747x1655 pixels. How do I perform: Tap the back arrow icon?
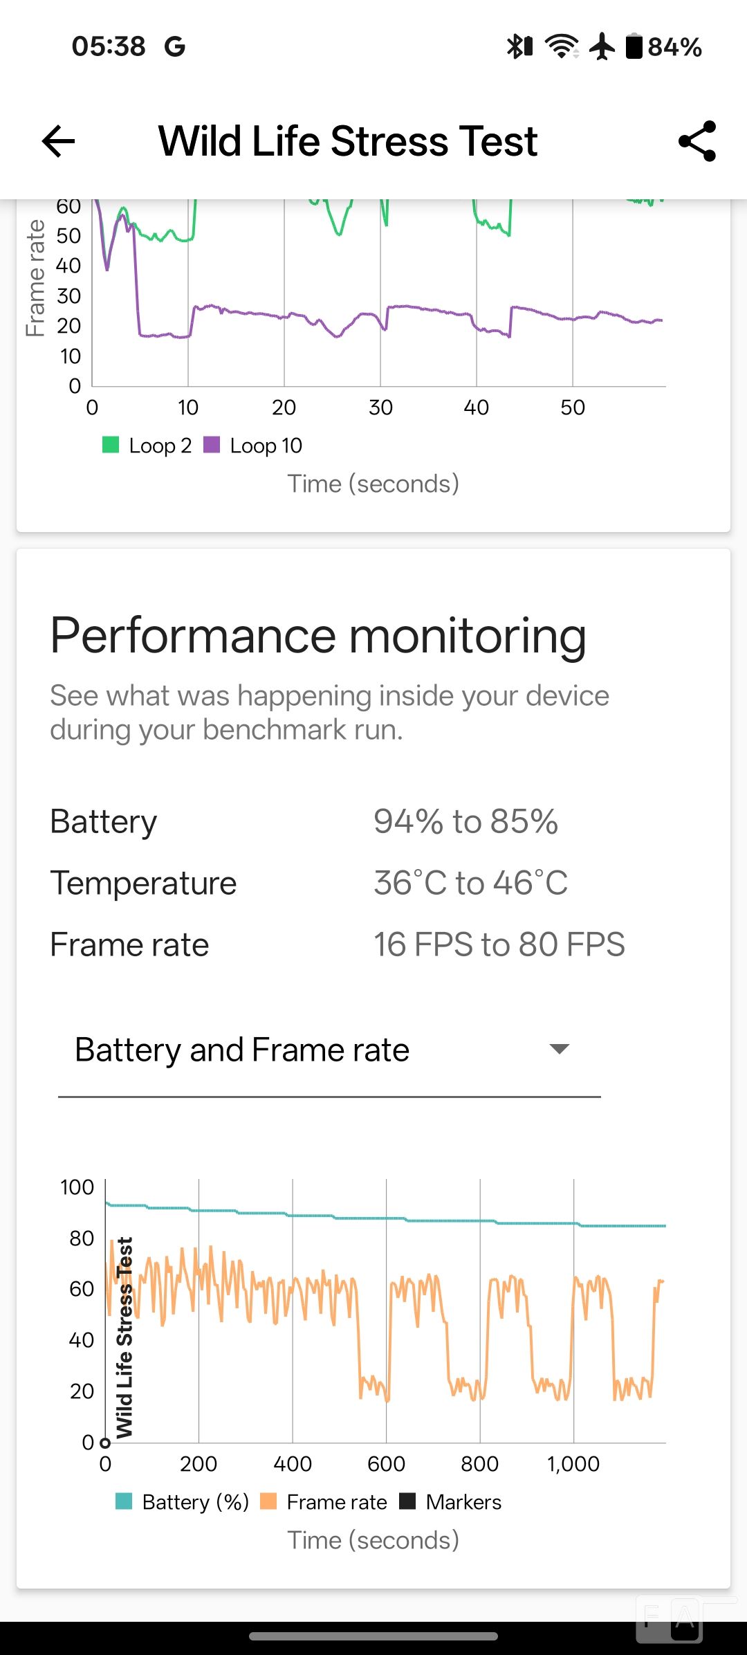58,141
